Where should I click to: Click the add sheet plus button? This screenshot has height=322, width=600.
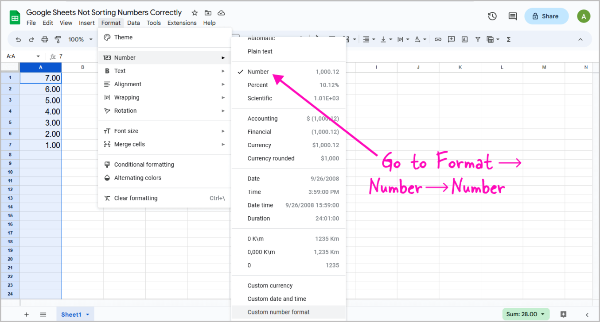27,314
